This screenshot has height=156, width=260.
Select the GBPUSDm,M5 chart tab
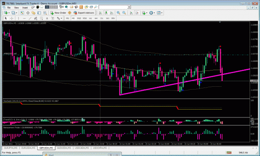[46, 148]
